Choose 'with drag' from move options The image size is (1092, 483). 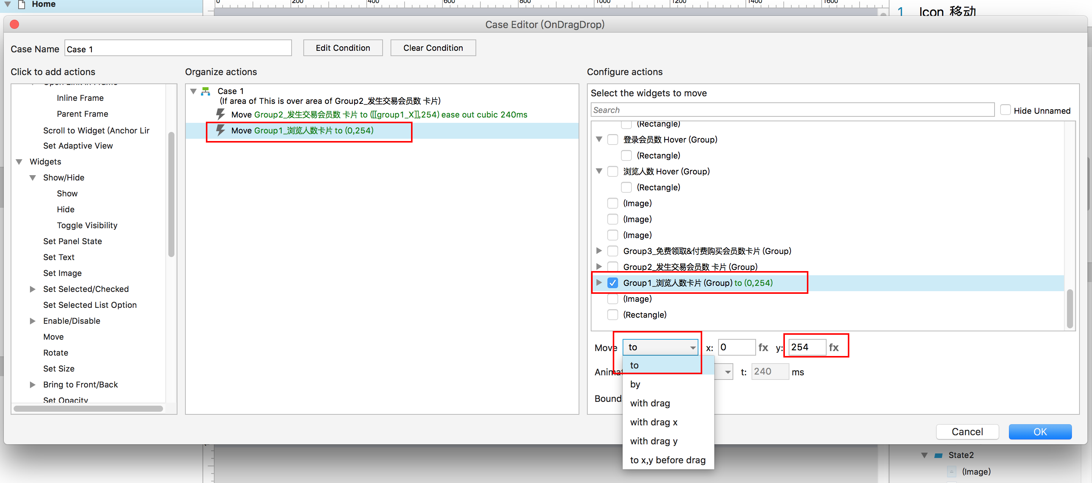[650, 403]
